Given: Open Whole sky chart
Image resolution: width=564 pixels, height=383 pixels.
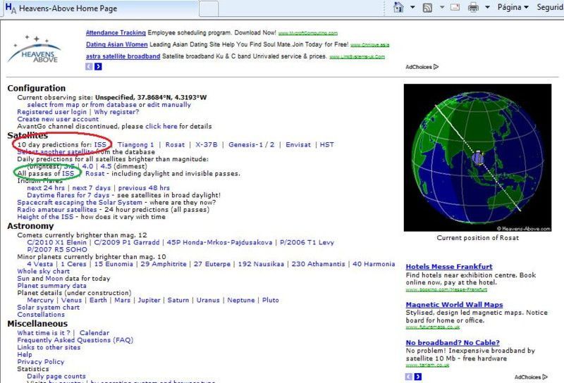Looking at the screenshot, I should click(x=44, y=271).
